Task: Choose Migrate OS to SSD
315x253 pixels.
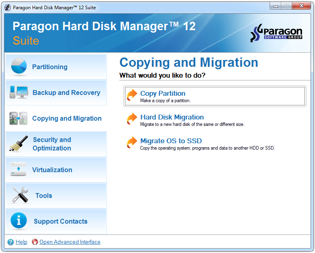Action: click(171, 141)
